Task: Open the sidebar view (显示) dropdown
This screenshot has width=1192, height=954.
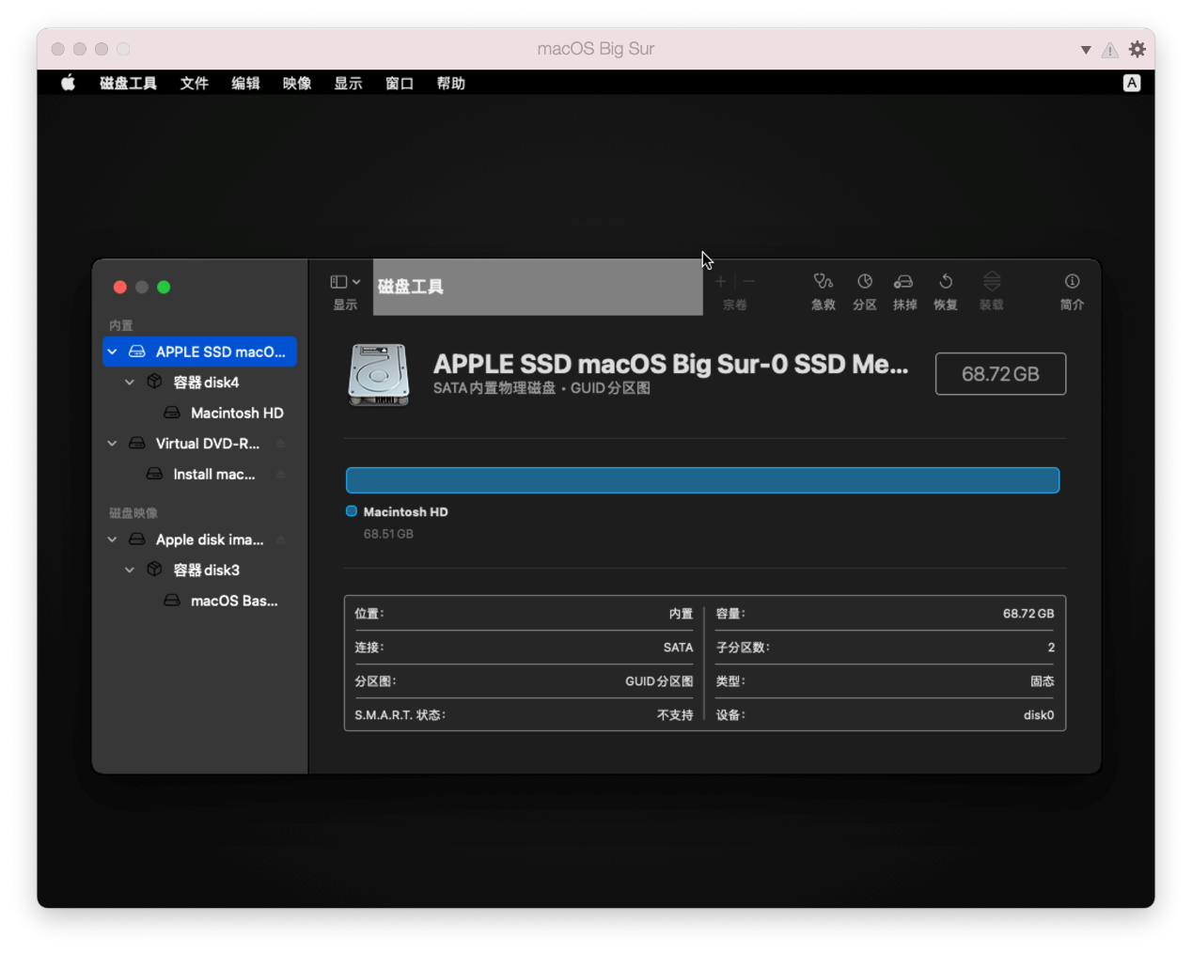Action: [345, 282]
